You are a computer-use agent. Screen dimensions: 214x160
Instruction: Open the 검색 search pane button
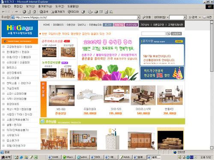44,12
